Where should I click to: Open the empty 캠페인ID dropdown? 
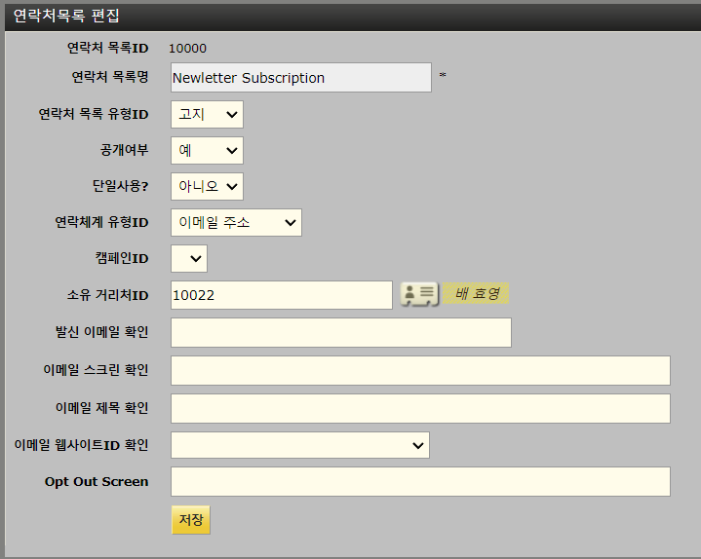point(189,258)
